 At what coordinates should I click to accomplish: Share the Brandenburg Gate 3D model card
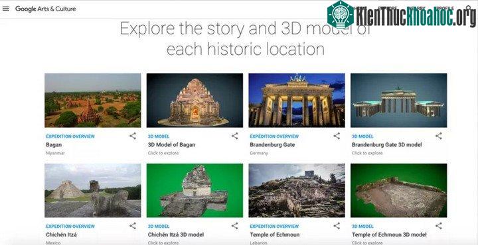click(438, 136)
